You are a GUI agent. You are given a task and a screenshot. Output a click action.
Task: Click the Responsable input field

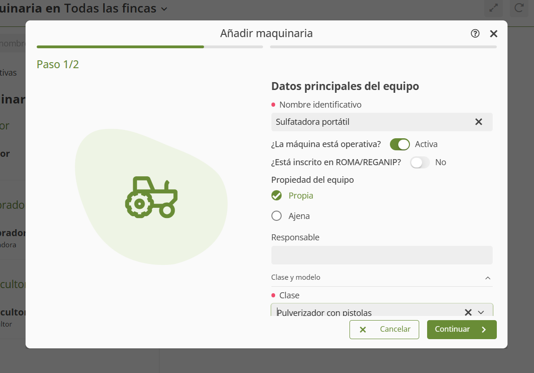(x=382, y=255)
